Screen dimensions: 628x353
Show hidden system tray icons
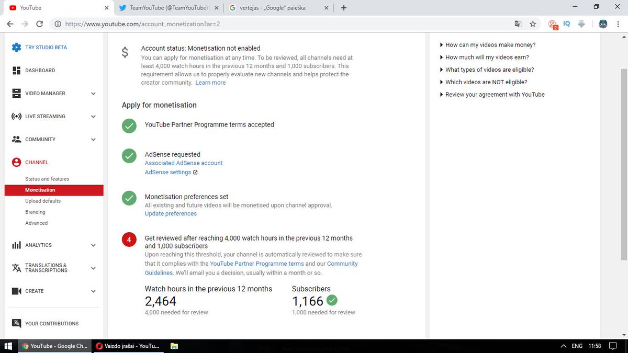click(x=563, y=346)
